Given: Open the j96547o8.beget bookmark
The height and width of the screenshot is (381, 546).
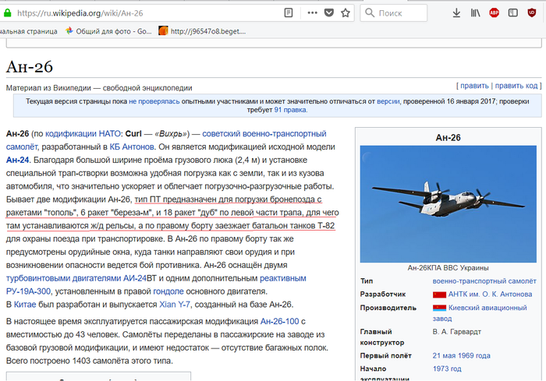Looking at the screenshot, I should [x=201, y=30].
